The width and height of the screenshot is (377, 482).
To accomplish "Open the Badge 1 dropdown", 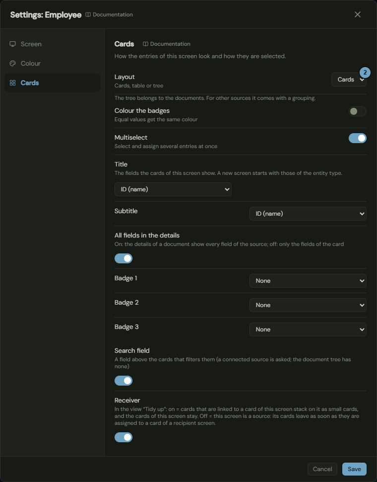I will tap(308, 281).
